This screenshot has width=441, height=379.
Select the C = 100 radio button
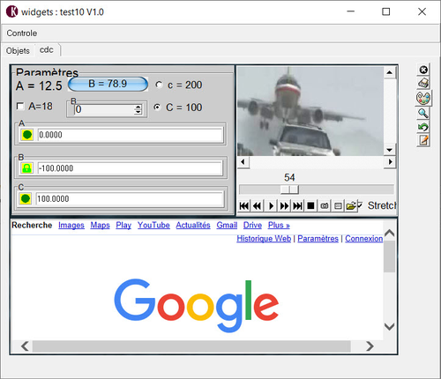(x=158, y=107)
